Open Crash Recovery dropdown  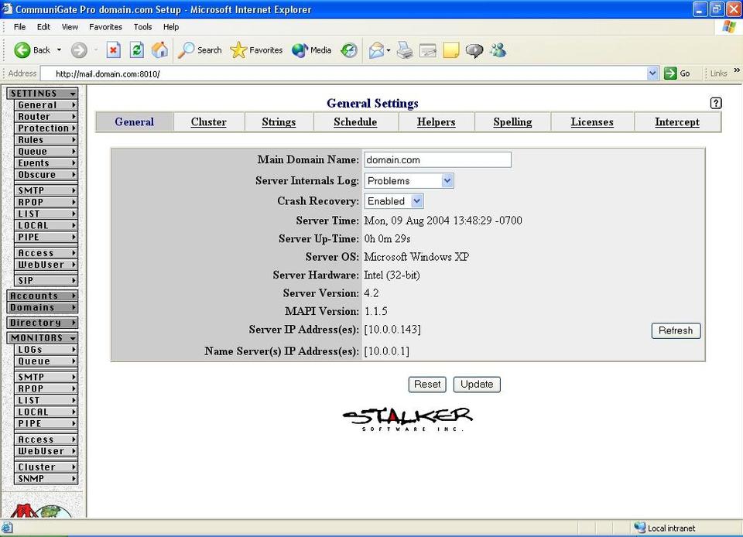coord(416,201)
